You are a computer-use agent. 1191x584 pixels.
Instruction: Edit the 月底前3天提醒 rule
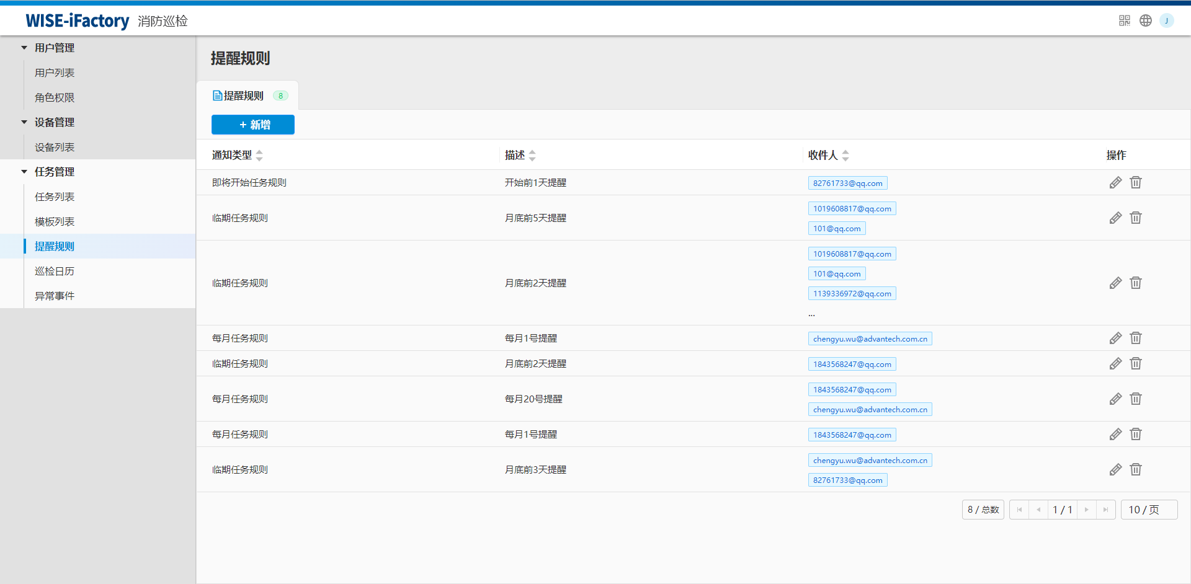tap(1115, 469)
